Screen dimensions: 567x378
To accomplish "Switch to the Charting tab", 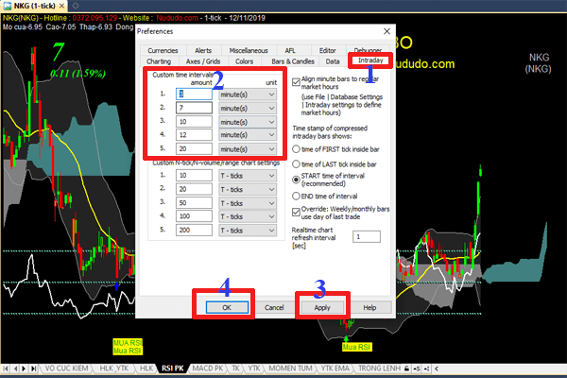I will [159, 61].
